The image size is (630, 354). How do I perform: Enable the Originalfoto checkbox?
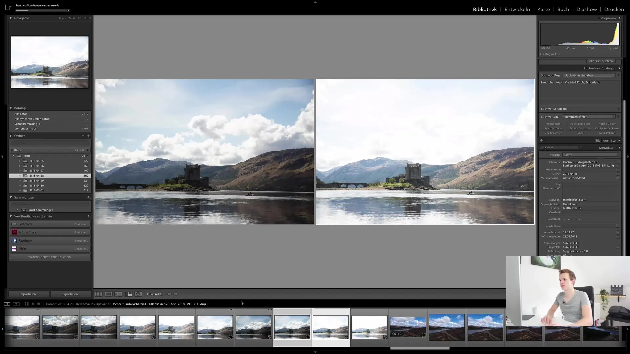(542, 54)
